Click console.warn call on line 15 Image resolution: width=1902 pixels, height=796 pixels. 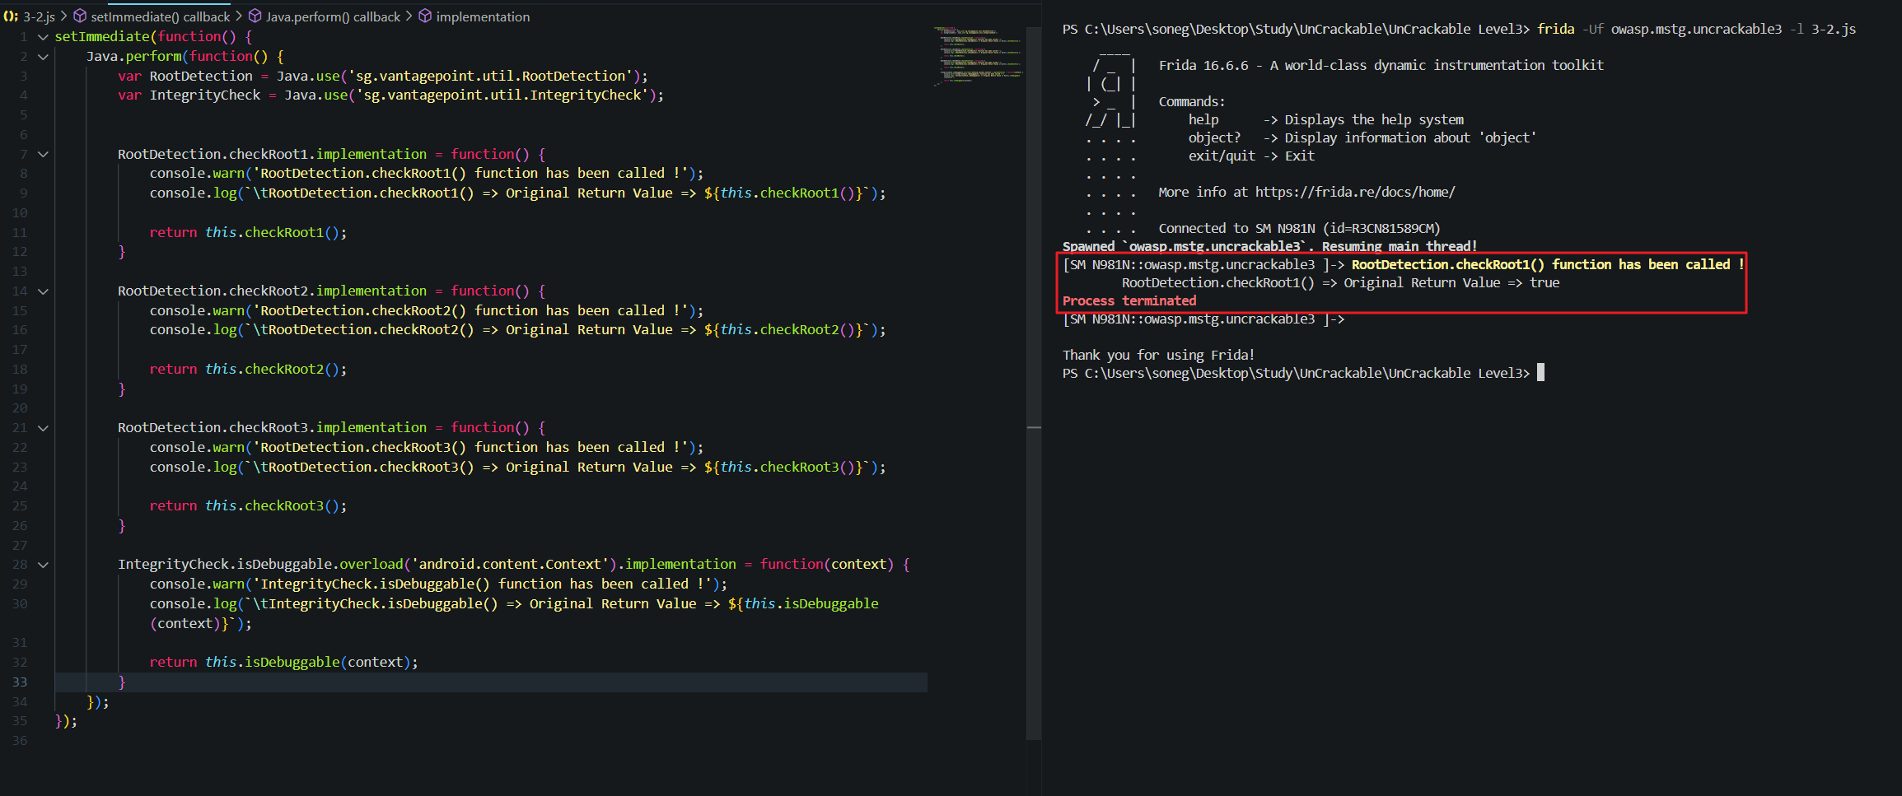tap(427, 311)
